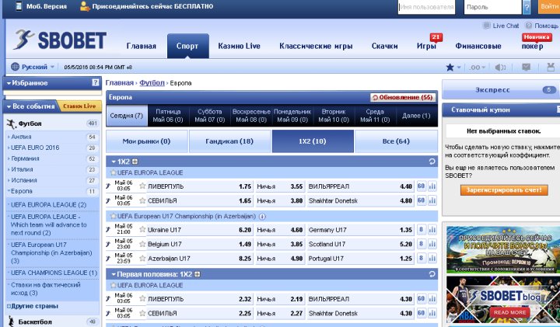Bet on Germany U17 odds 1.35
This screenshot has width=560, height=327.
[x=406, y=230]
